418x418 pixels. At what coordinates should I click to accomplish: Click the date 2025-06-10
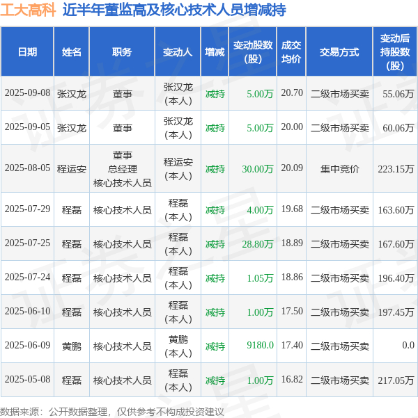(x=27, y=312)
